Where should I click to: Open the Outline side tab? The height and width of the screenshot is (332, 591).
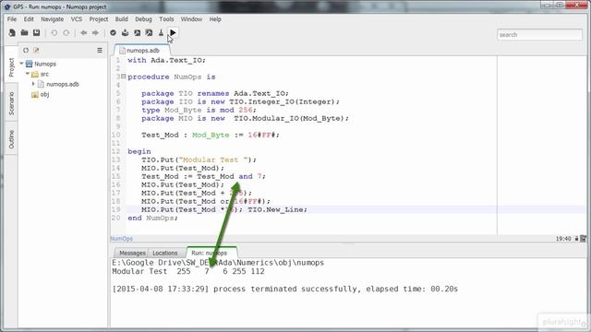click(x=11, y=139)
